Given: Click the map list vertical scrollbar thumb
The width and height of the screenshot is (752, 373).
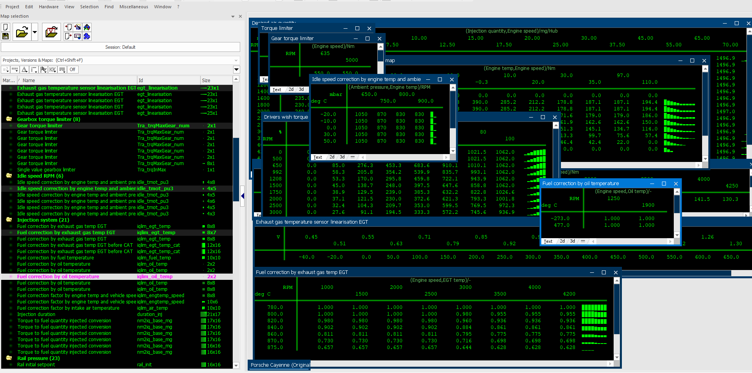Looking at the screenshot, I should pyautogui.click(x=236, y=169).
